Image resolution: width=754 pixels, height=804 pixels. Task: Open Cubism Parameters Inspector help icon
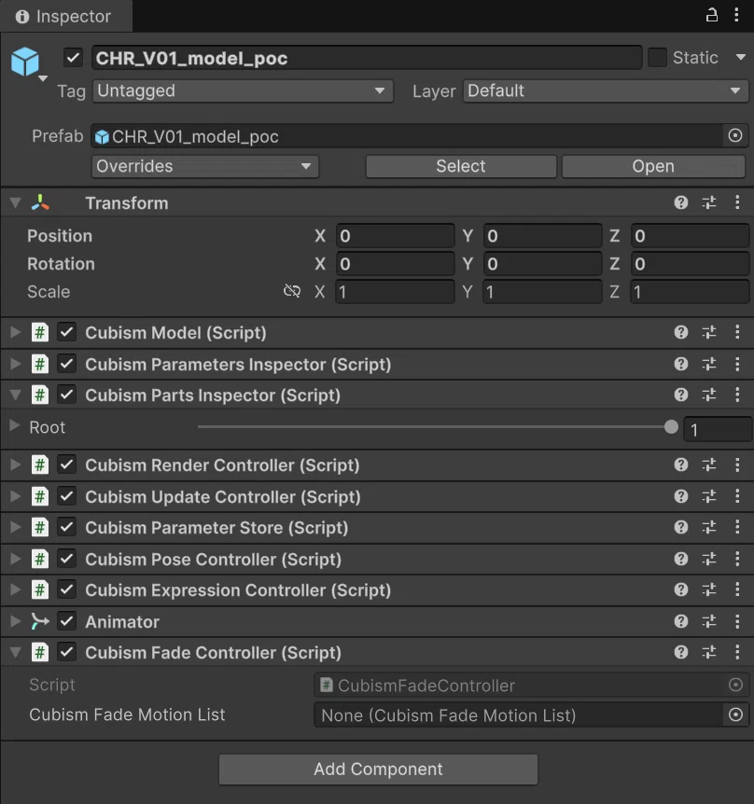(680, 364)
